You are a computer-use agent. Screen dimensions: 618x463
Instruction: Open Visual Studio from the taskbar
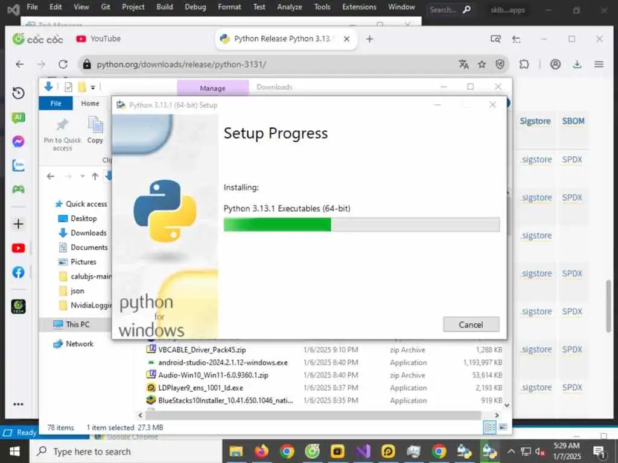[x=363, y=452]
